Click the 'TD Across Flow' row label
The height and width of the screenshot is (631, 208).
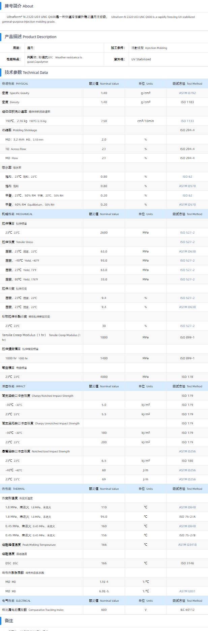pos(16,149)
